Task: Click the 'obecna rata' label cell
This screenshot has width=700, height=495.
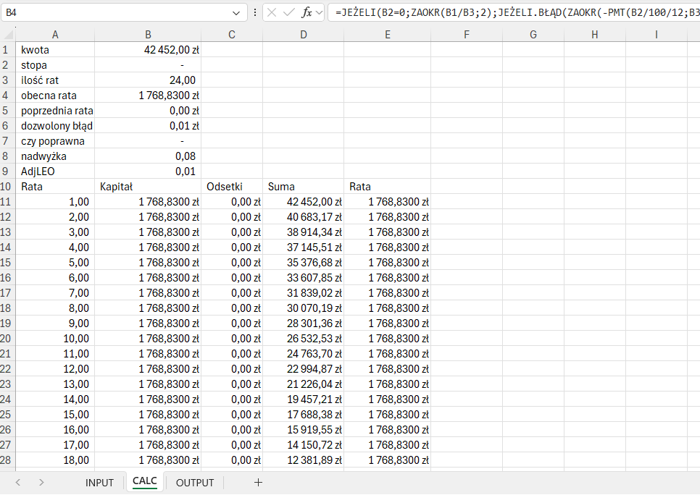Action: pos(55,95)
